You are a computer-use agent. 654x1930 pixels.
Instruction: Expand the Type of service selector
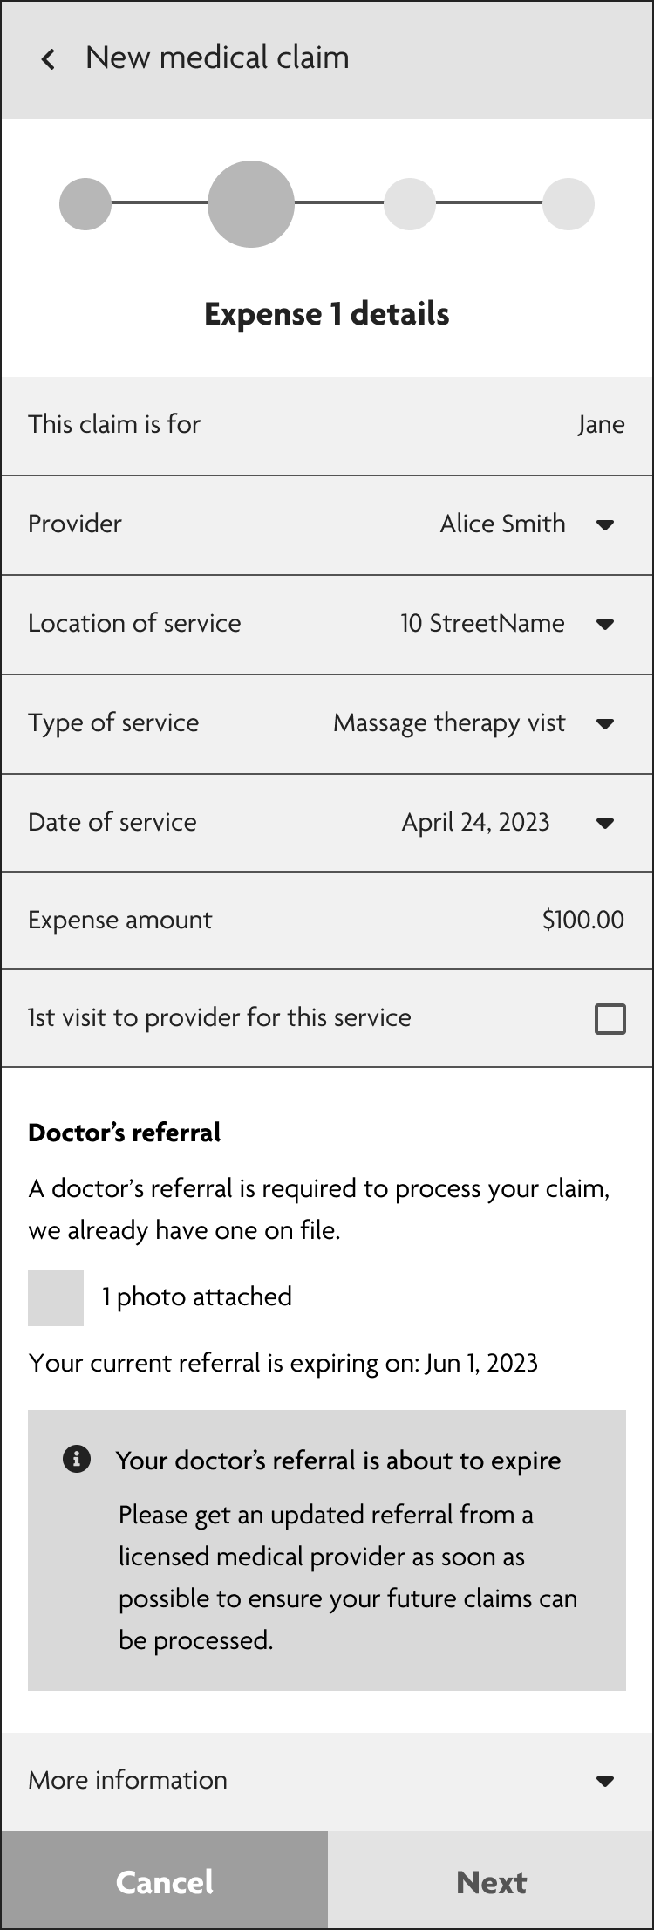(606, 723)
